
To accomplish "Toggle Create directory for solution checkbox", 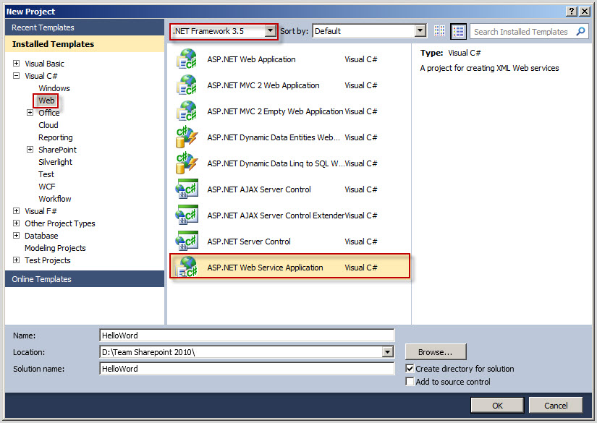I will click(x=410, y=368).
